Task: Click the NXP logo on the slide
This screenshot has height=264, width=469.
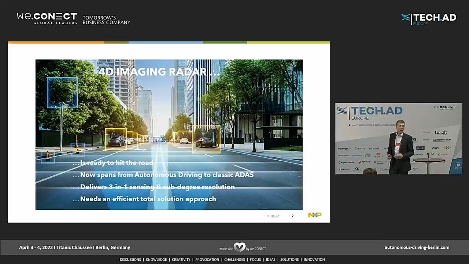Action: coord(314,215)
